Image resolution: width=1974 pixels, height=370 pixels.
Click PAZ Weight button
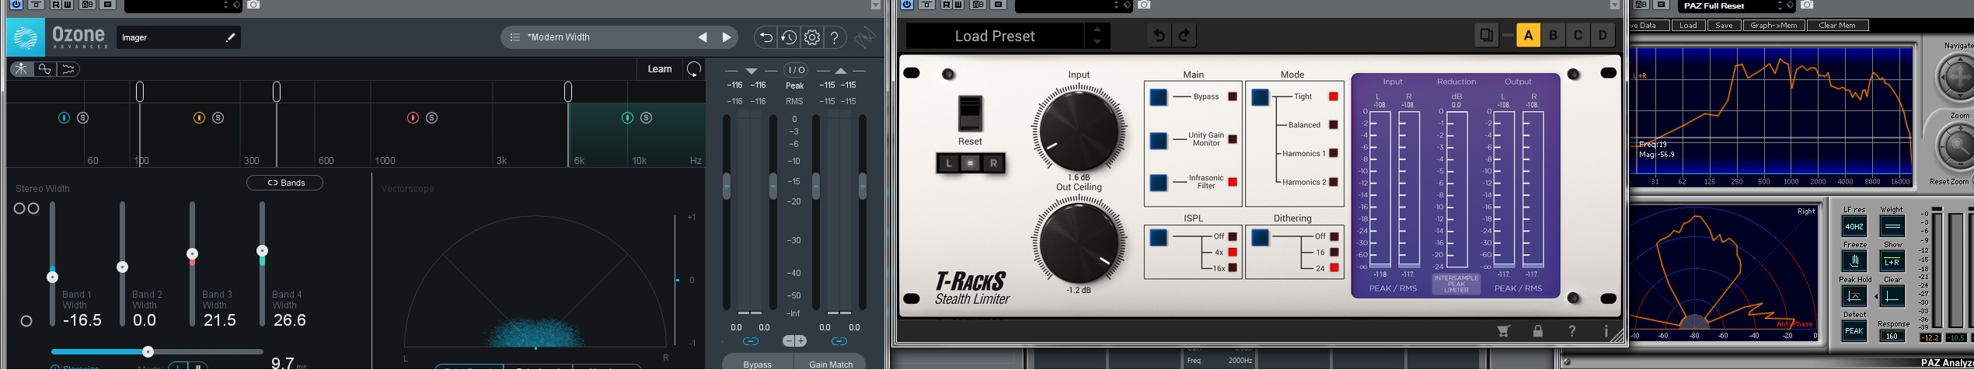pyautogui.click(x=1892, y=227)
